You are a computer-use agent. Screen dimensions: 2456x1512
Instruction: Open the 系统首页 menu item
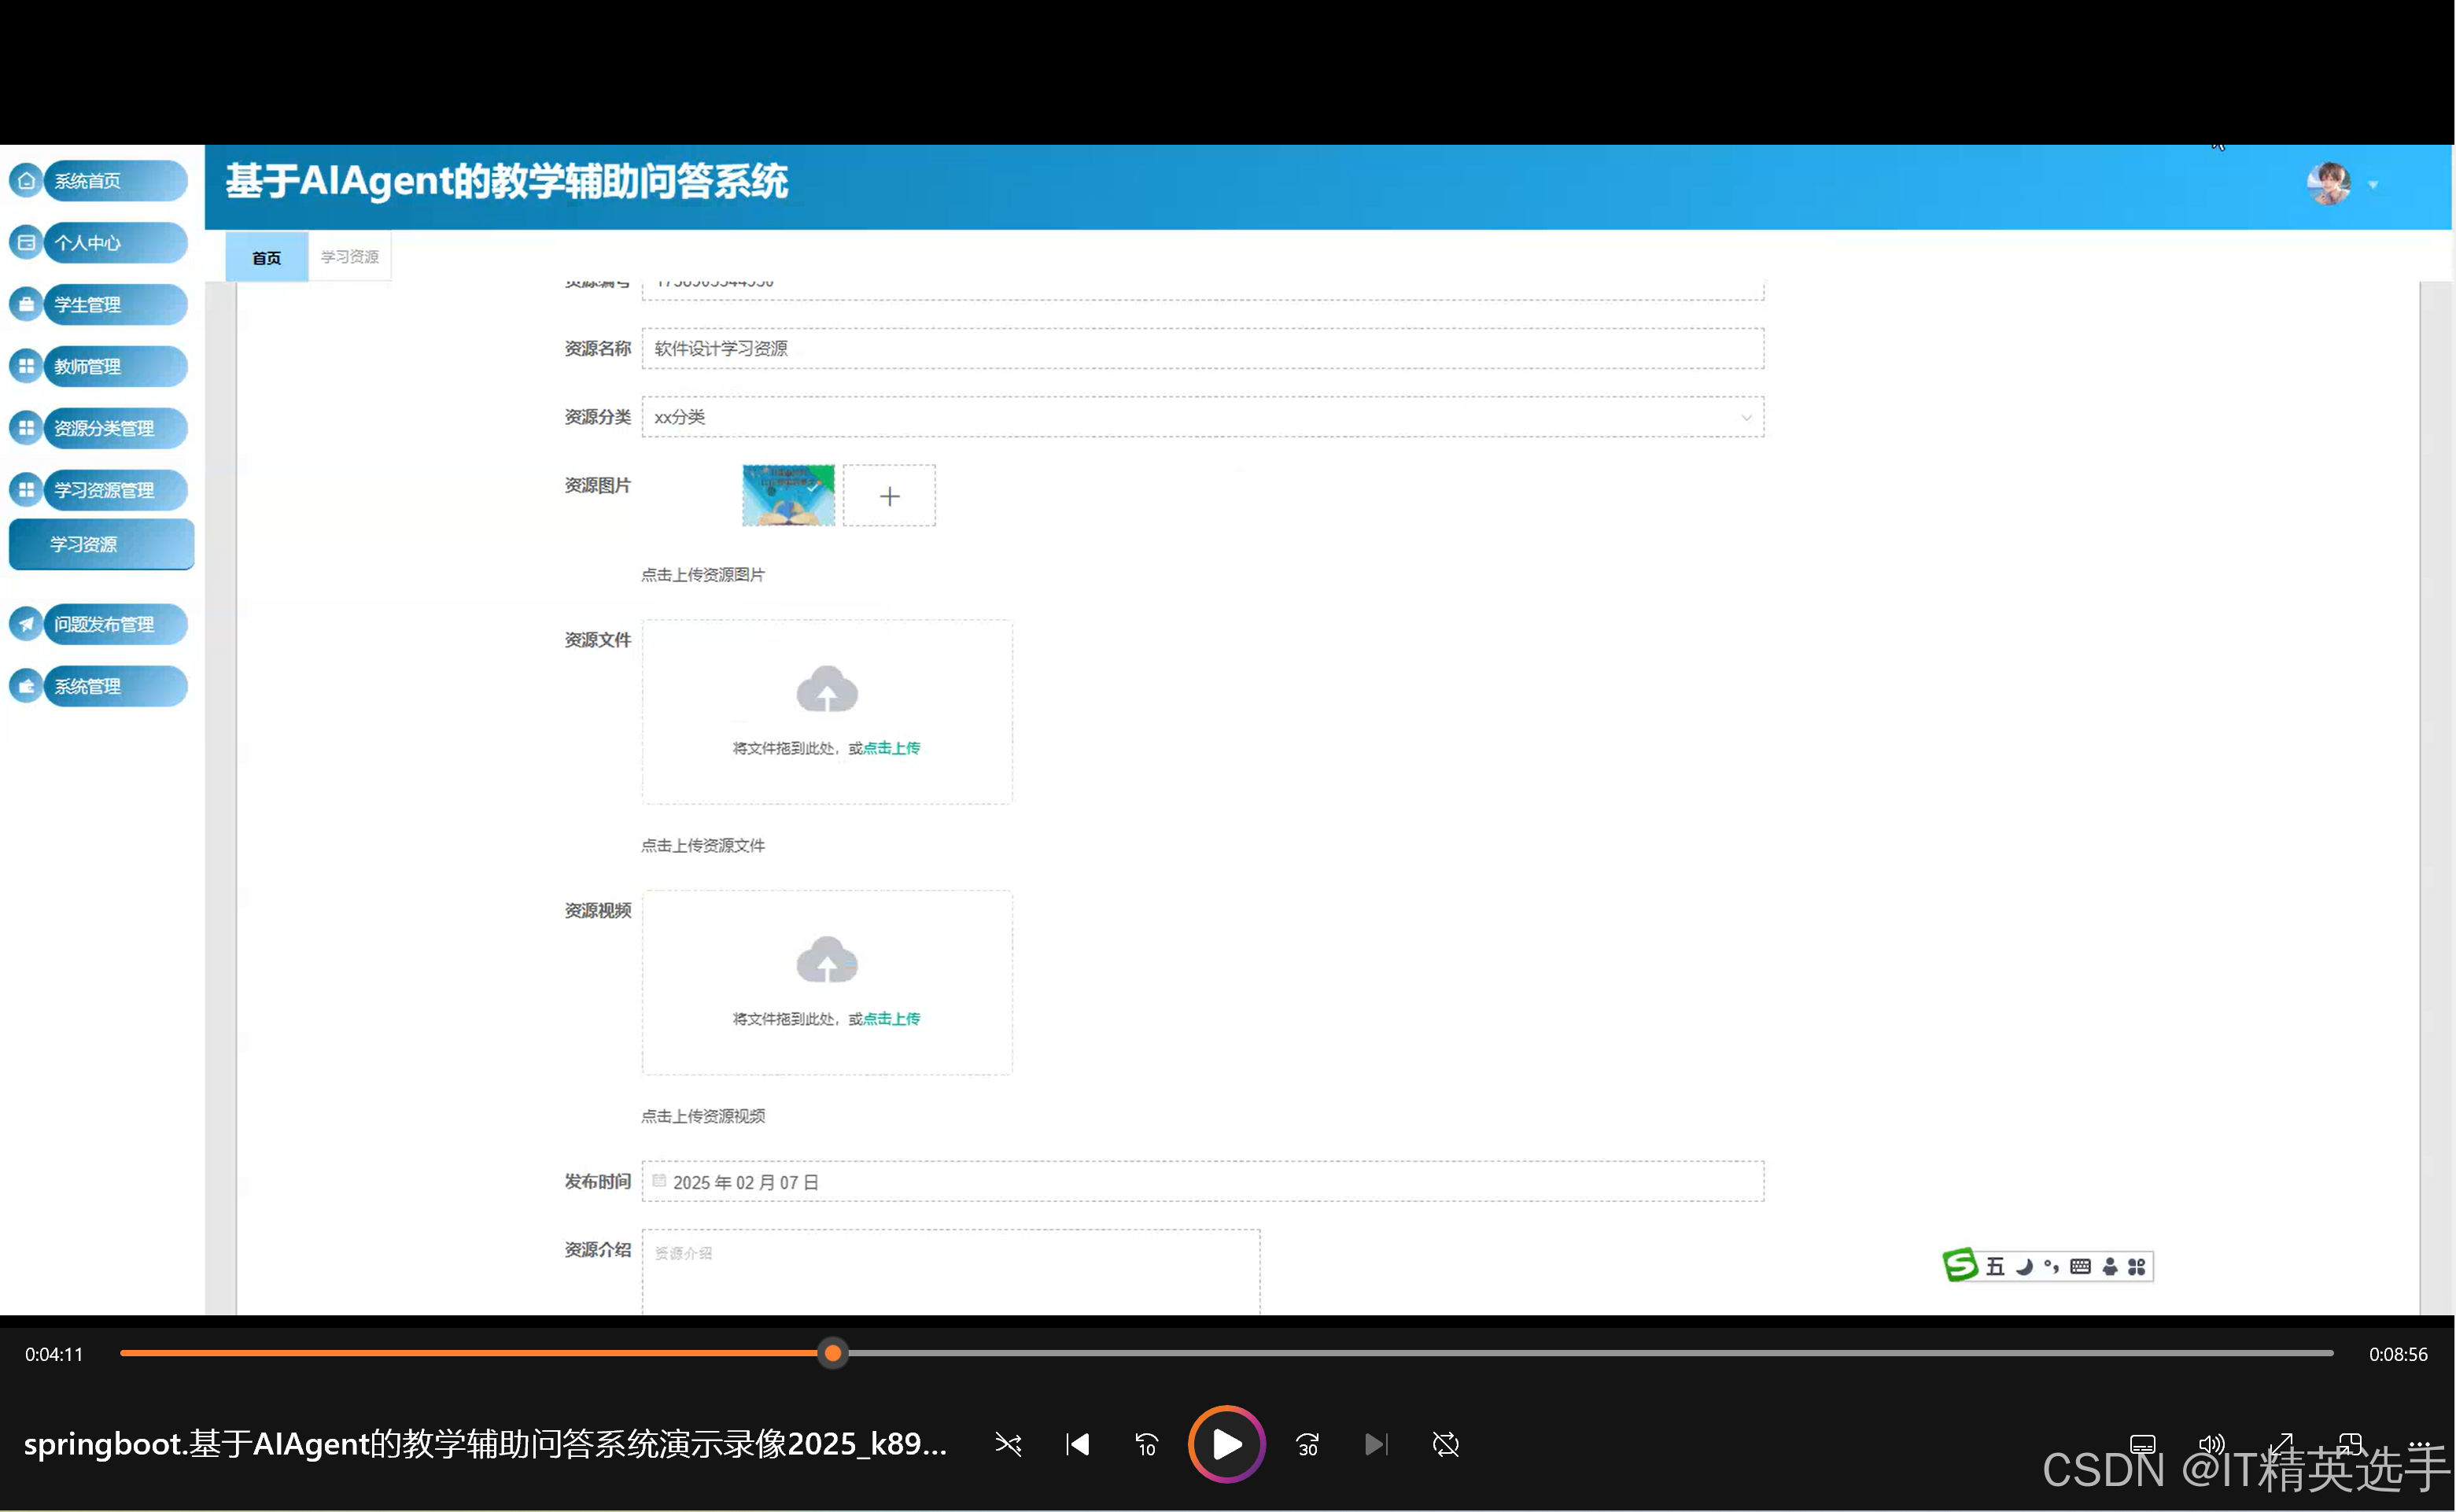[114, 181]
